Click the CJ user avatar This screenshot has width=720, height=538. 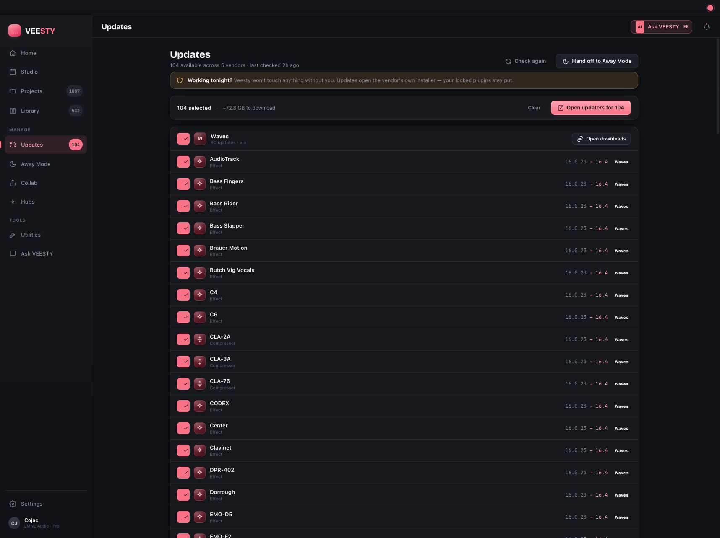pos(14,523)
